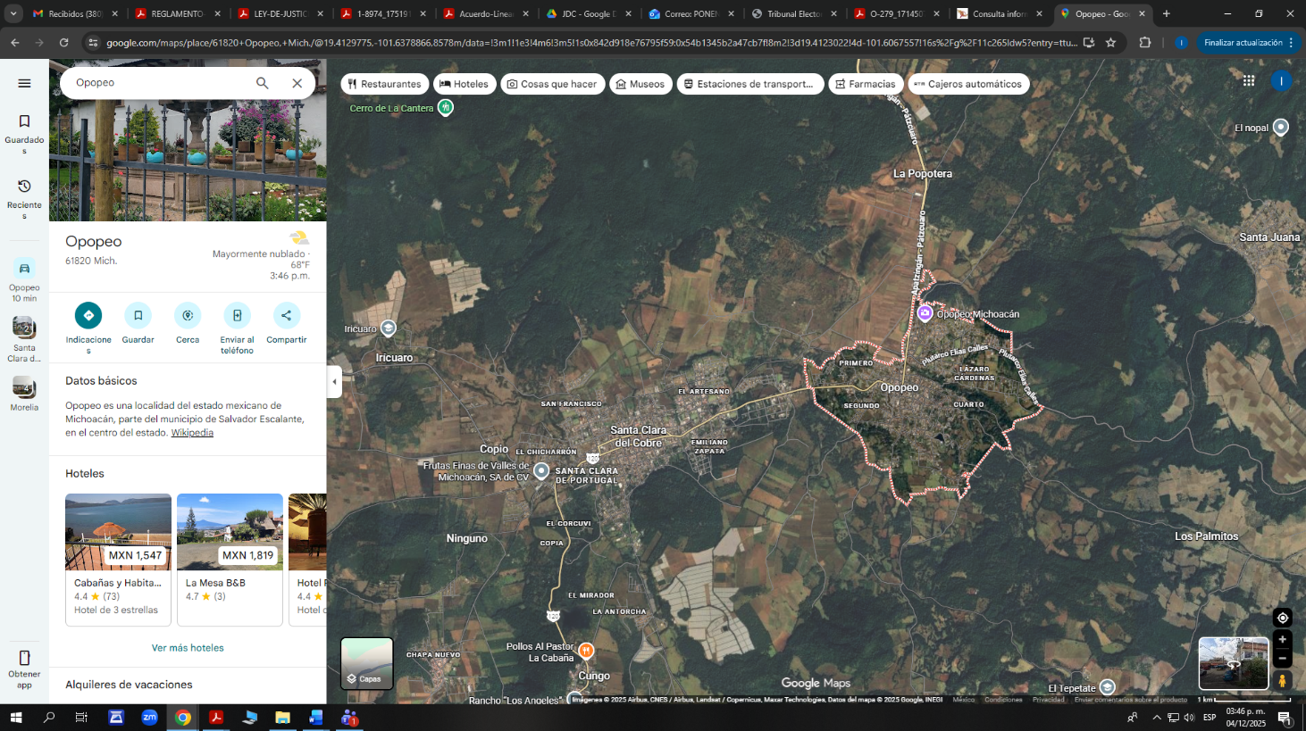The width and height of the screenshot is (1306, 731).
Task: Click the search magnifier icon
Action: pyautogui.click(x=263, y=83)
